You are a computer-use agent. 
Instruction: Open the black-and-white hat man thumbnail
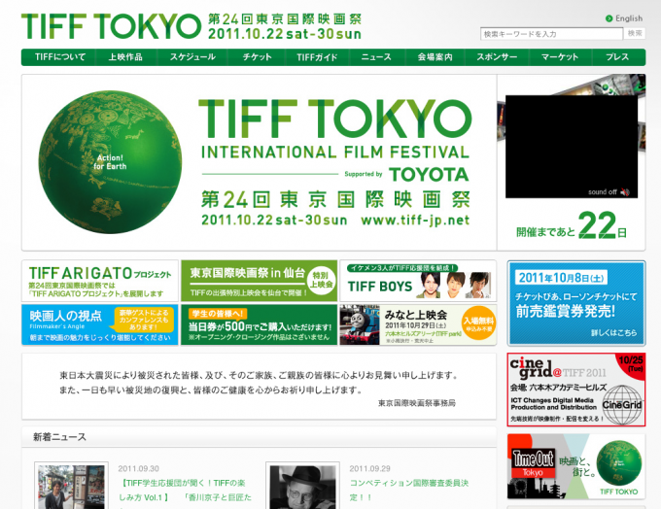302,486
